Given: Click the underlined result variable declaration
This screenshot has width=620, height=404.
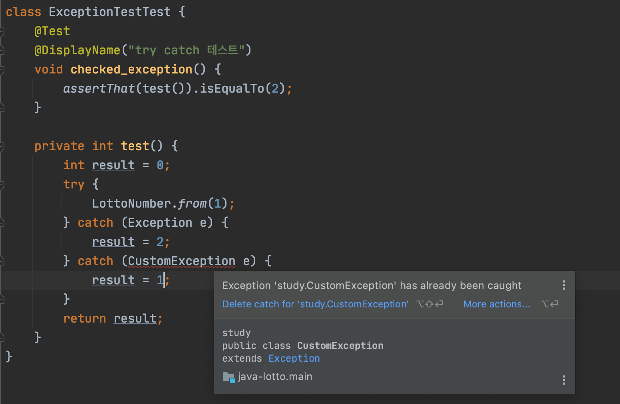Looking at the screenshot, I should pyautogui.click(x=113, y=165).
